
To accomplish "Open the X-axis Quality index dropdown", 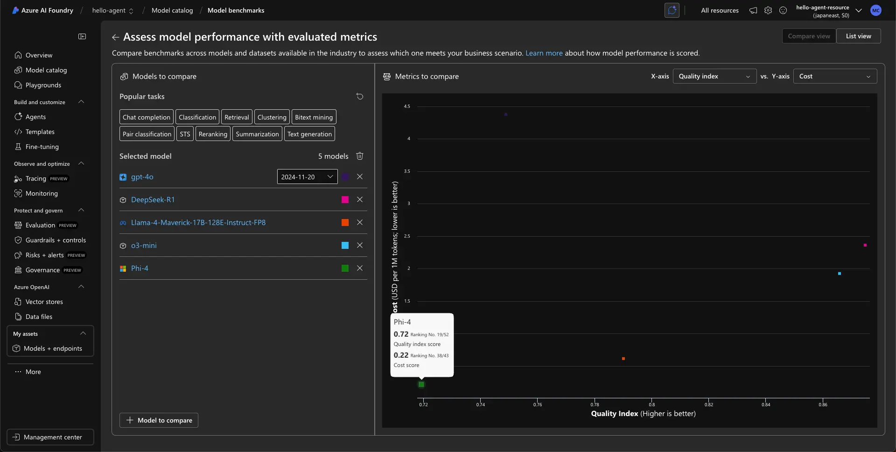I will (x=714, y=76).
